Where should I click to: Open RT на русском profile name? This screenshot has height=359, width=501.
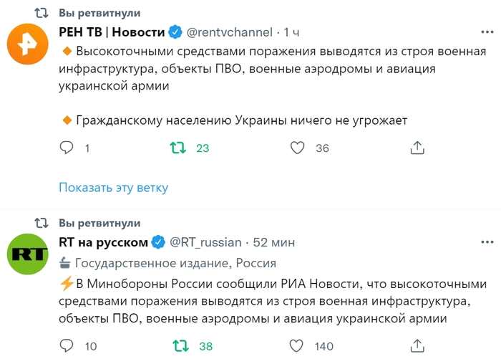(103, 242)
